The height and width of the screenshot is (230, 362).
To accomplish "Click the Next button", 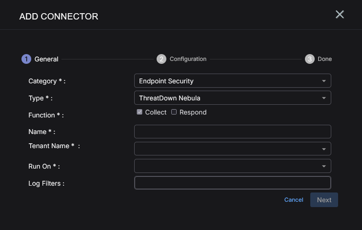I will click(x=324, y=200).
